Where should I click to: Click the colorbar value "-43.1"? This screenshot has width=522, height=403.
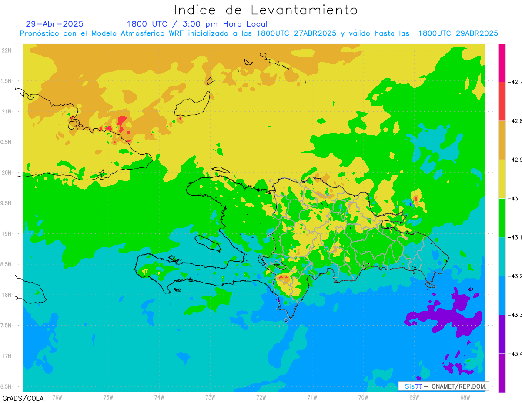click(x=515, y=237)
